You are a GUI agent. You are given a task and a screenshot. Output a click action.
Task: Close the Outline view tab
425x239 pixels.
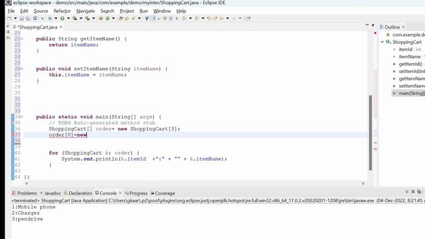(403, 27)
